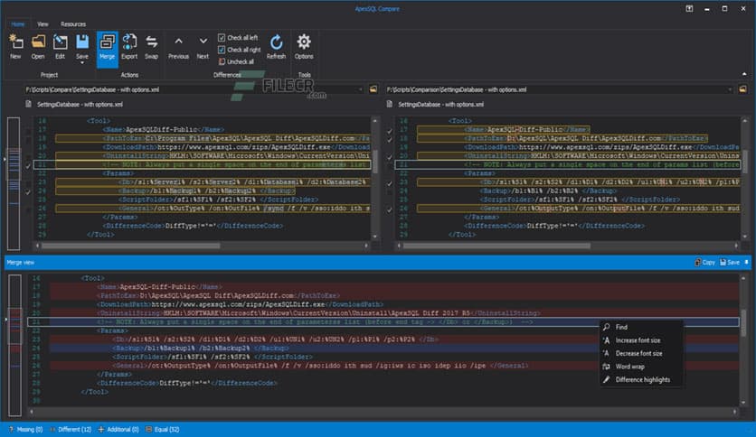This screenshot has width=756, height=437.
Task: Choose Difference highlights in context menu
Action: [642, 379]
